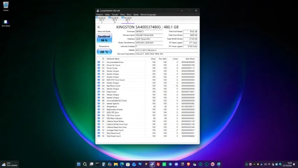
Task: Open the Editar menu
Action: tap(107, 14)
